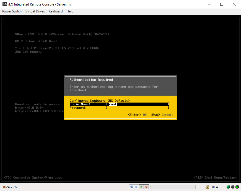Click the 256 GiB Memory text
This screenshot has width=241, height=191.
28,52
